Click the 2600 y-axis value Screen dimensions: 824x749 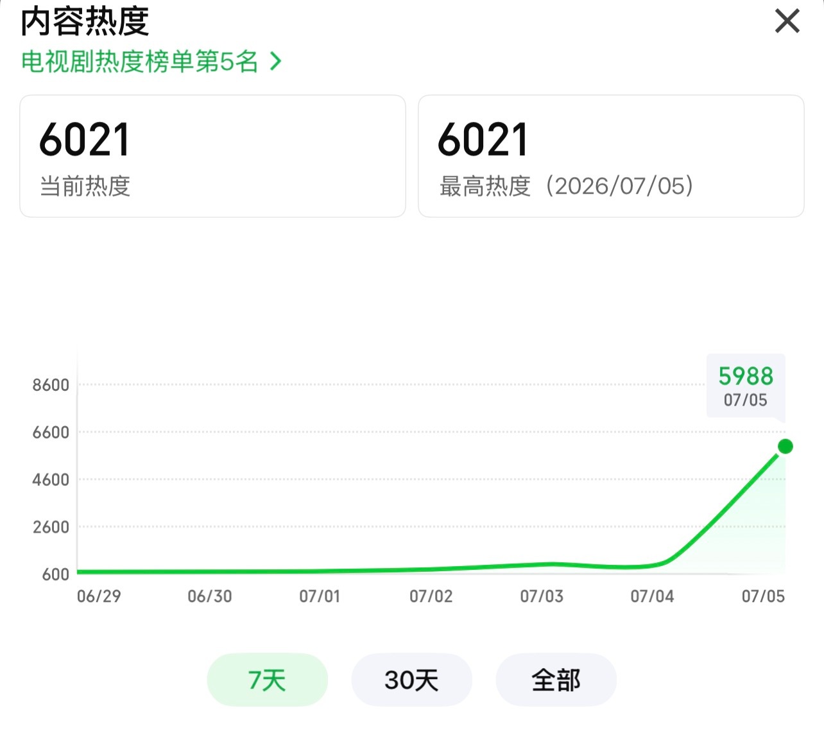(51, 527)
